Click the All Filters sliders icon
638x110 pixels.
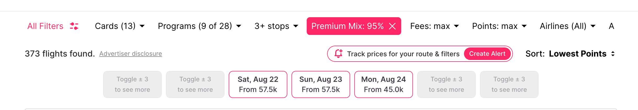(x=74, y=26)
